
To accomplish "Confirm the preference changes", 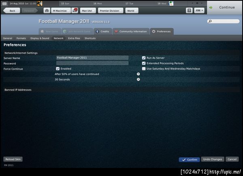I will [x=189, y=159].
